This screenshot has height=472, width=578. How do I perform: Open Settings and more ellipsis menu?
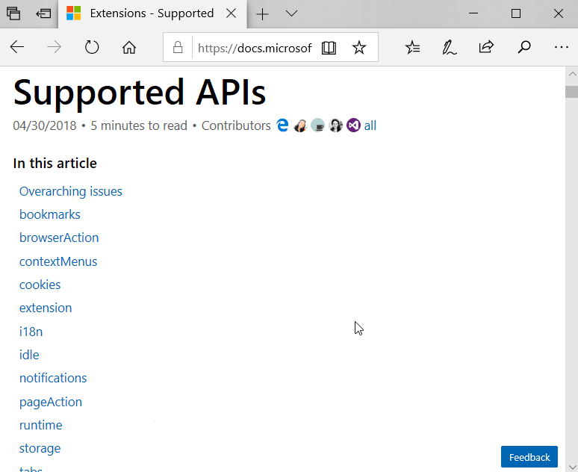point(561,48)
